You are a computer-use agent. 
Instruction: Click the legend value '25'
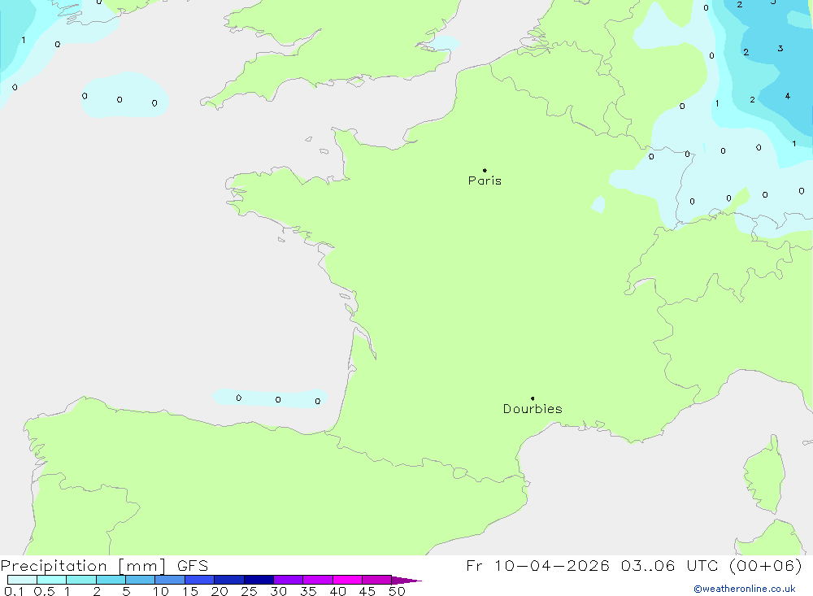250,591
